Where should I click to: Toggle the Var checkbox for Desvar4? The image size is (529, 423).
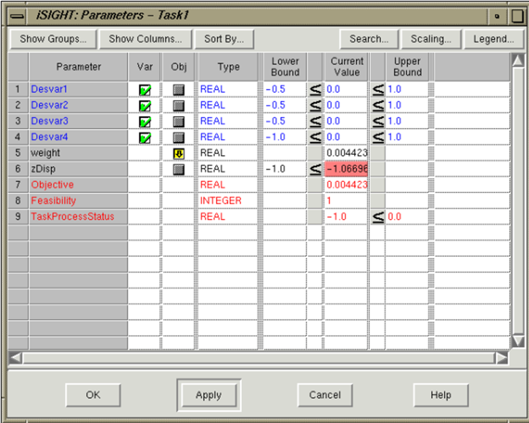[x=145, y=137]
